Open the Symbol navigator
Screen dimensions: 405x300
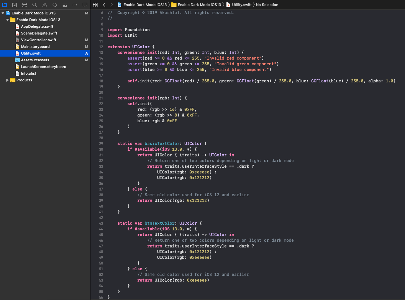point(24,5)
